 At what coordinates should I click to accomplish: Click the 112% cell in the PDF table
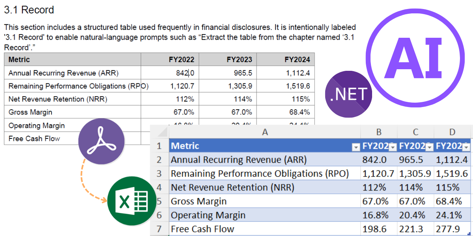point(170,99)
